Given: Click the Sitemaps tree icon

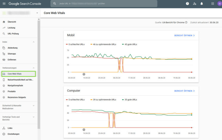Looking at the screenshot, I should 4,54.
